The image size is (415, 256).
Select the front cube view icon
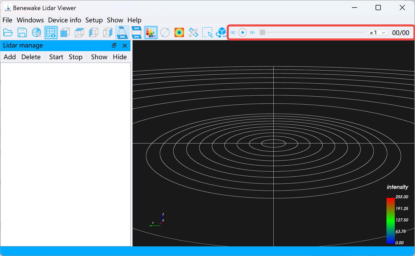click(x=65, y=33)
